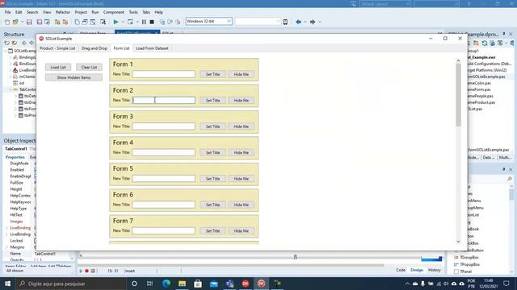The image size is (517, 290).
Task: Open Windows Start menu
Action: [x=7, y=284]
